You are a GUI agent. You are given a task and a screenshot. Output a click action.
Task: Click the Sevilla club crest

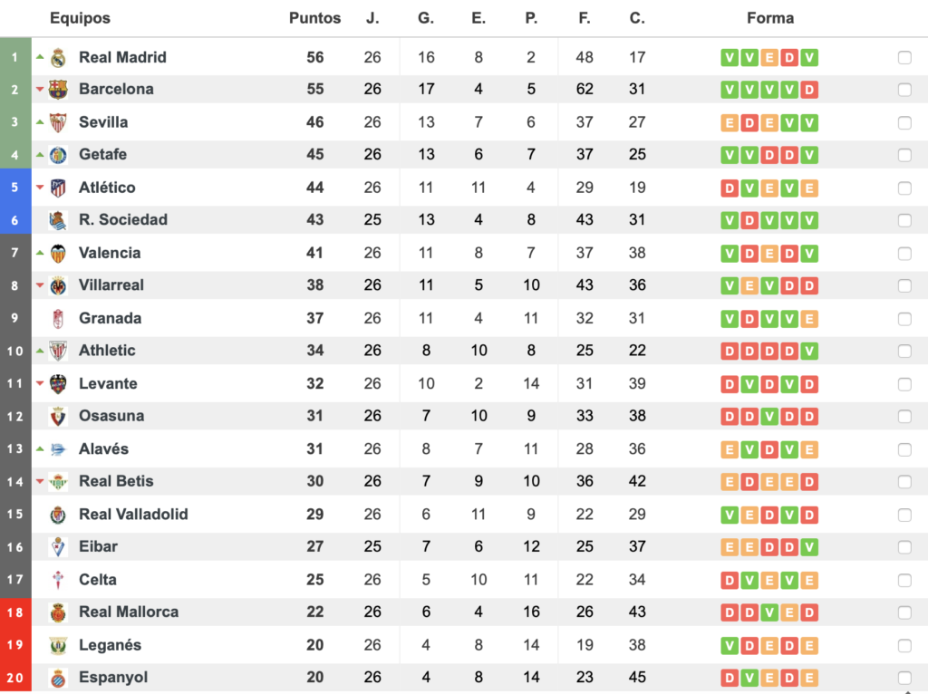point(58,122)
